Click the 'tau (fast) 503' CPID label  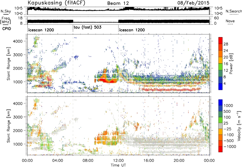coord(87,27)
